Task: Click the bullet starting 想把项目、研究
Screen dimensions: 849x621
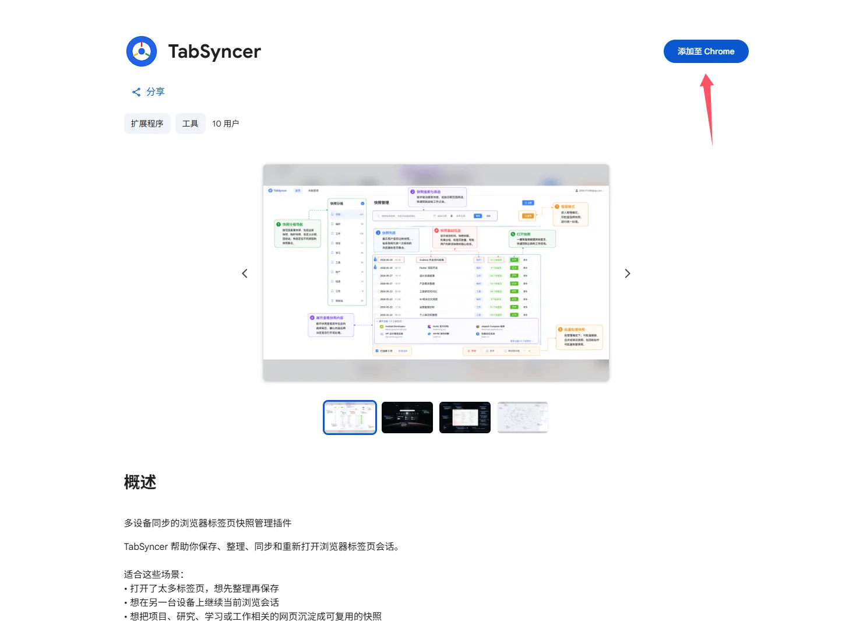Action: click(x=253, y=616)
